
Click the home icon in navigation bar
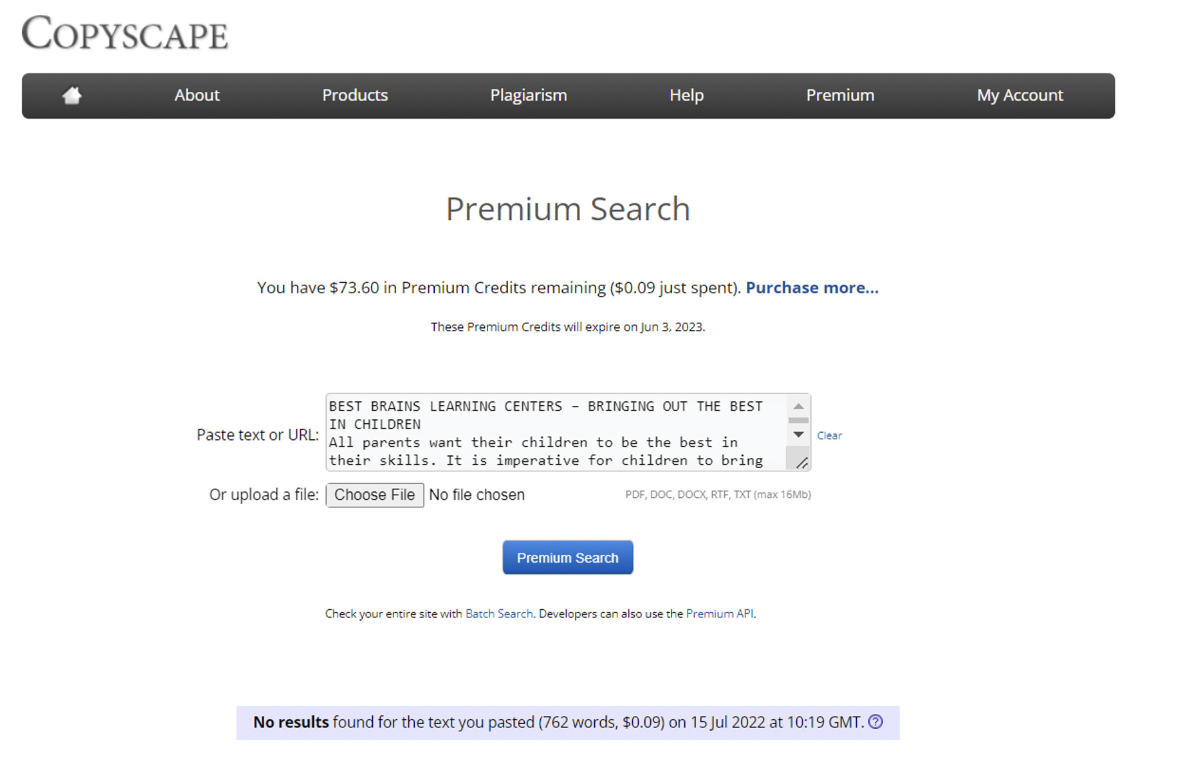(x=72, y=95)
